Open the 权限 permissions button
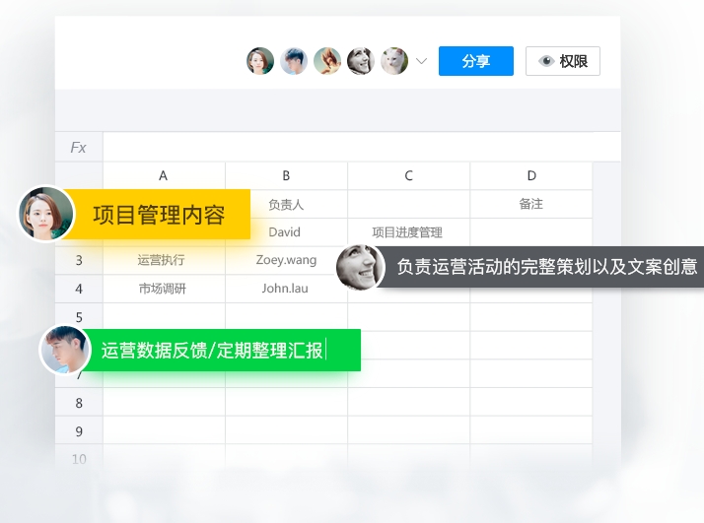 [x=563, y=61]
